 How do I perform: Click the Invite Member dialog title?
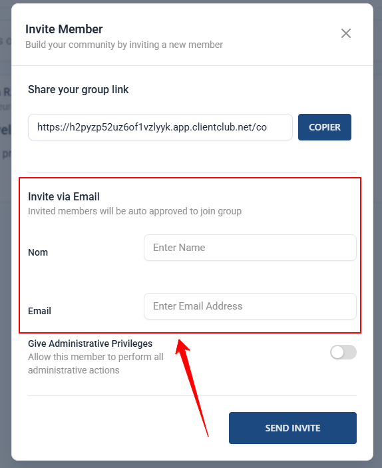coord(64,29)
